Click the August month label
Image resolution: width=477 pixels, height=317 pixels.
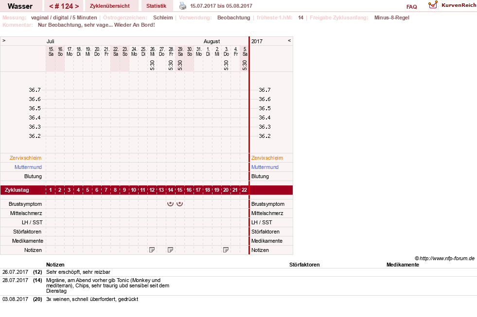click(x=212, y=41)
